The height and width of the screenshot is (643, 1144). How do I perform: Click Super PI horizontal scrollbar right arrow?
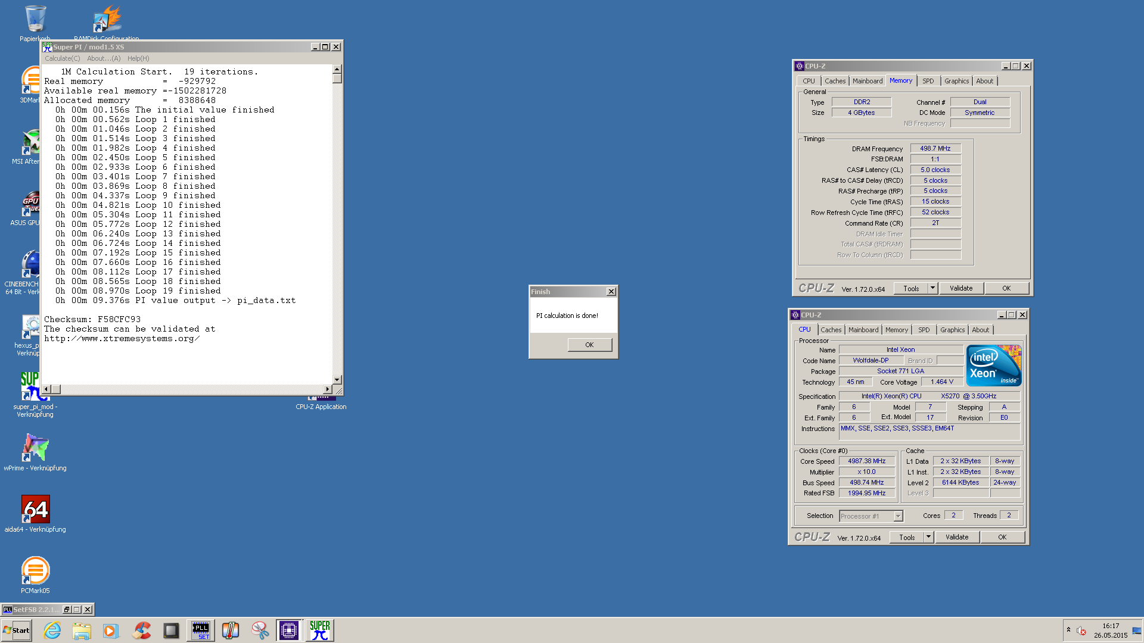tap(327, 389)
